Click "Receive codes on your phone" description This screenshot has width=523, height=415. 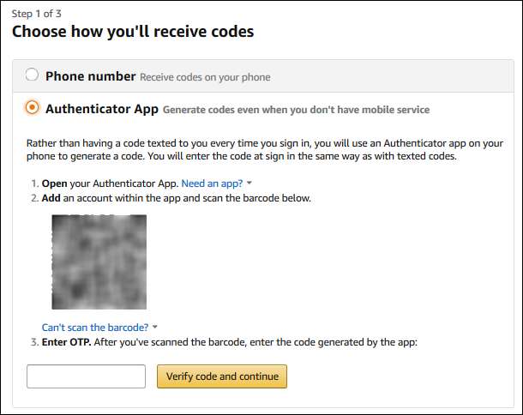[205, 77]
